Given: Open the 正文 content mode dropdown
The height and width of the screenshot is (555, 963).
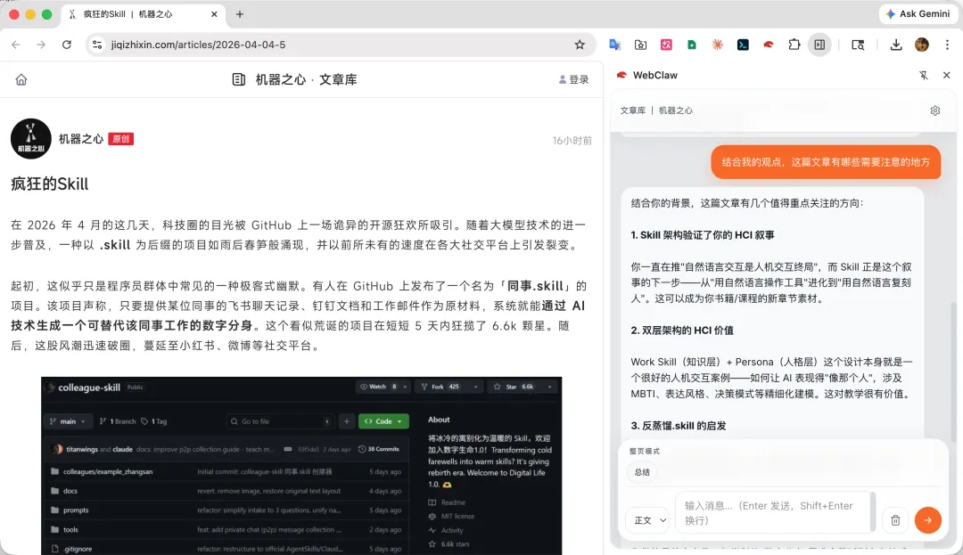Looking at the screenshot, I should click(648, 520).
